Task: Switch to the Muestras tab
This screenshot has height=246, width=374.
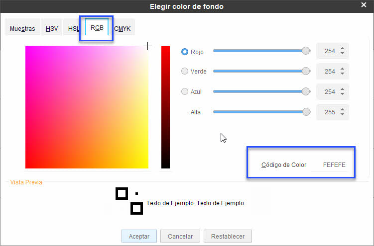Action: [22, 28]
